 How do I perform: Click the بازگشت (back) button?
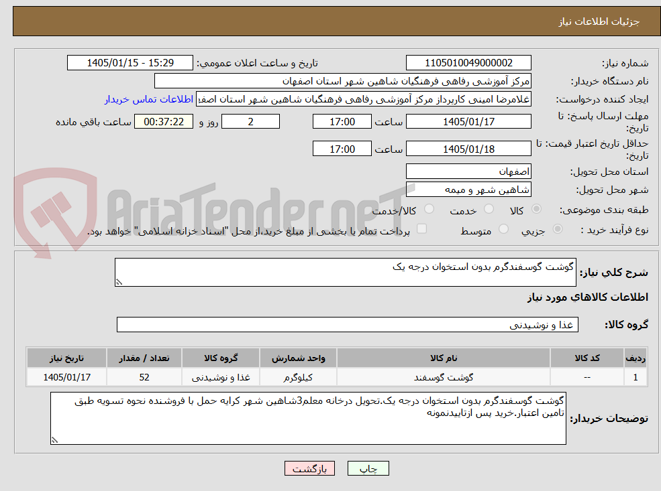pos(309,468)
